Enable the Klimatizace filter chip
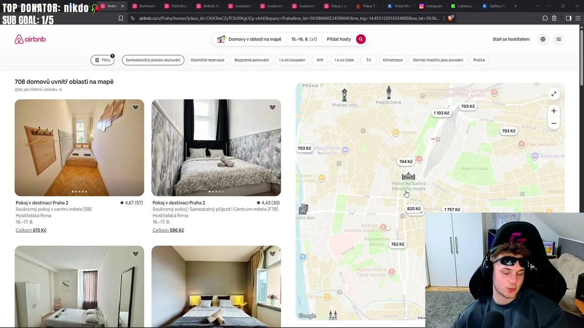The height and width of the screenshot is (328, 584). coord(393,60)
